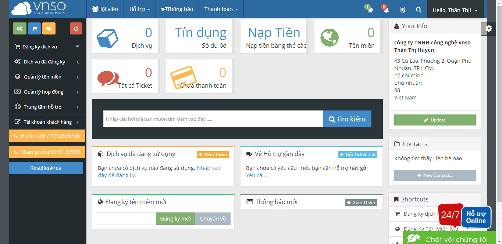Click Xem Thêm button for Thông báo mới

pos(361,203)
